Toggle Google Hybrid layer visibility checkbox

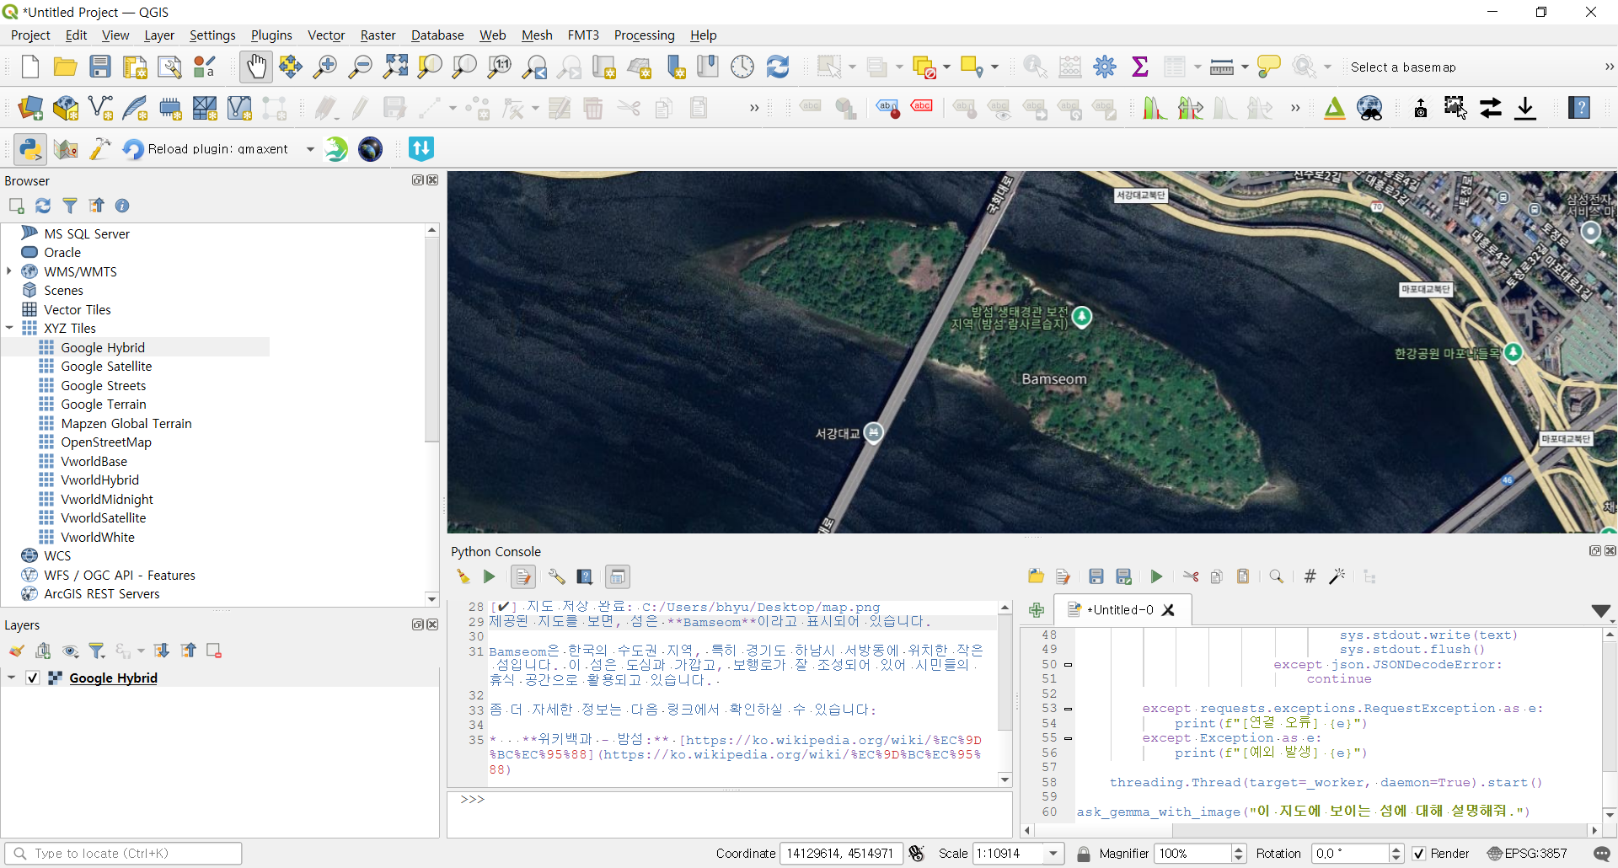tap(33, 678)
